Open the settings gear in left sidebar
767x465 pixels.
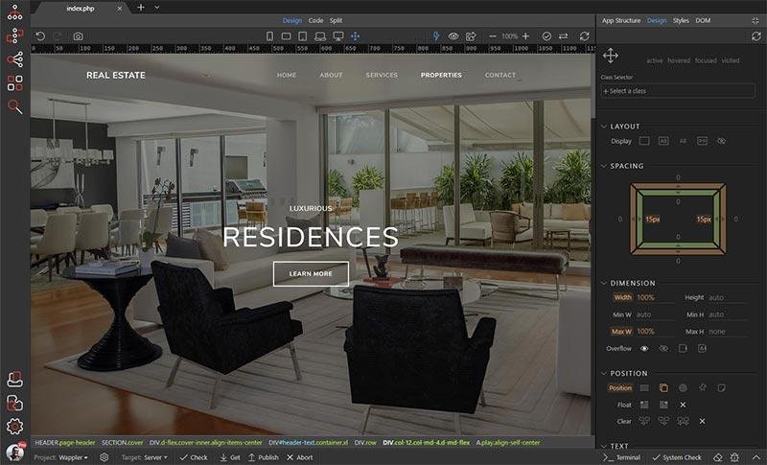click(x=14, y=426)
